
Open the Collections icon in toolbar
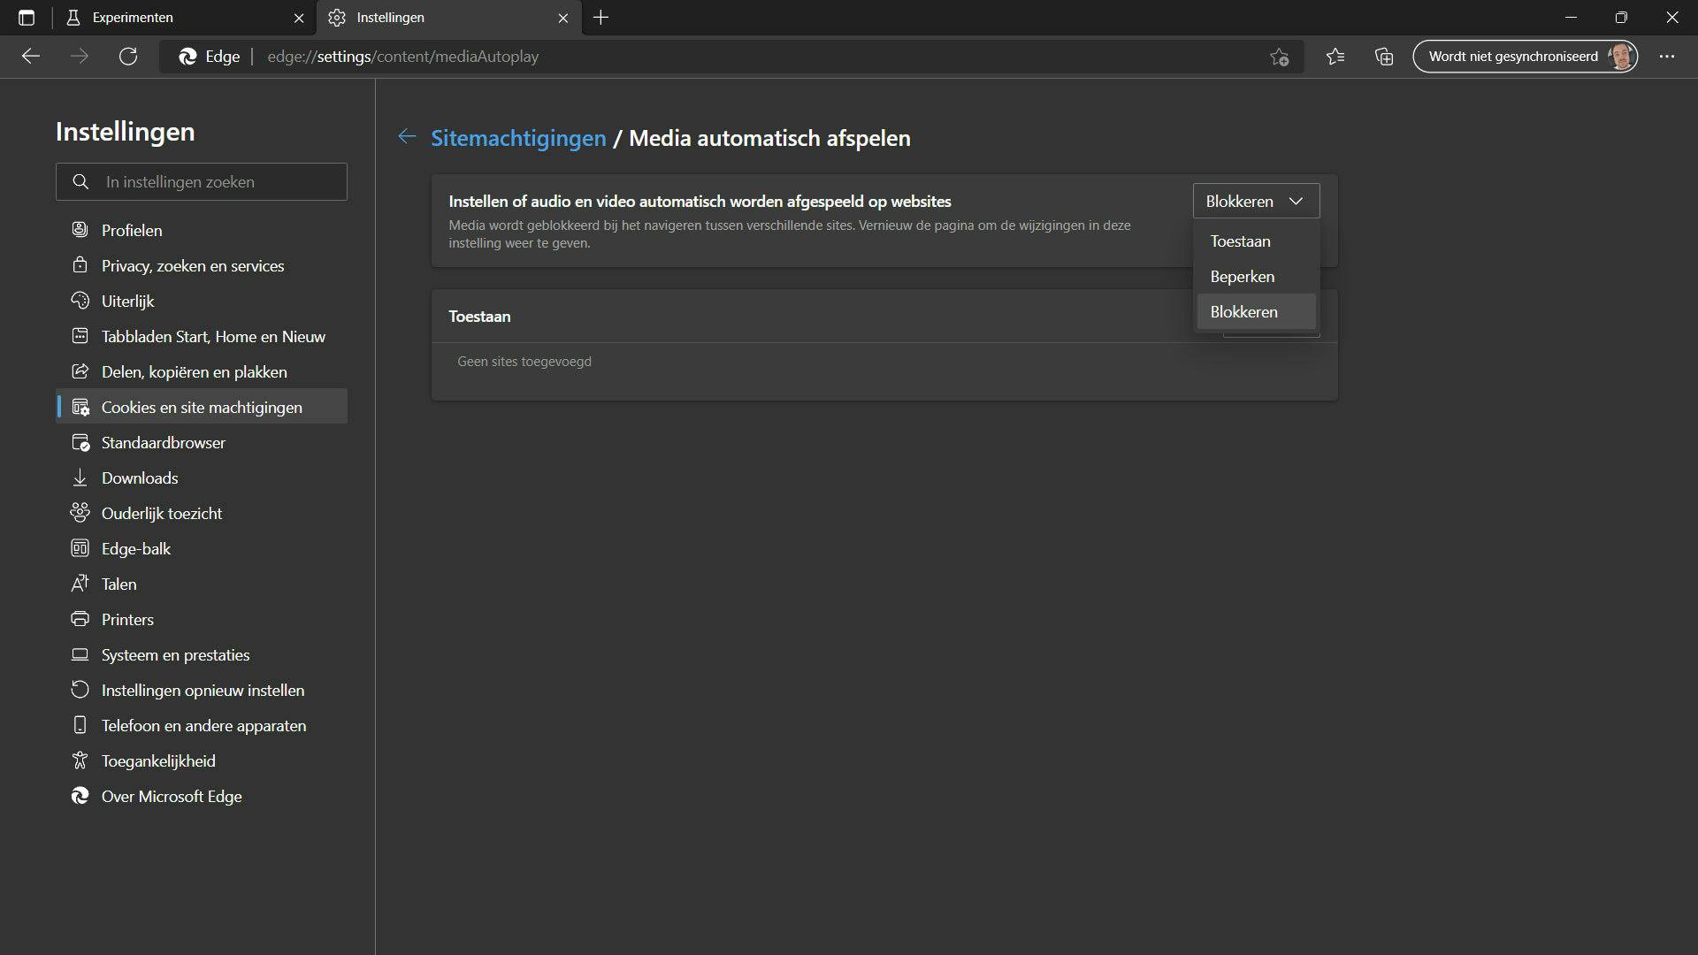[1384, 57]
